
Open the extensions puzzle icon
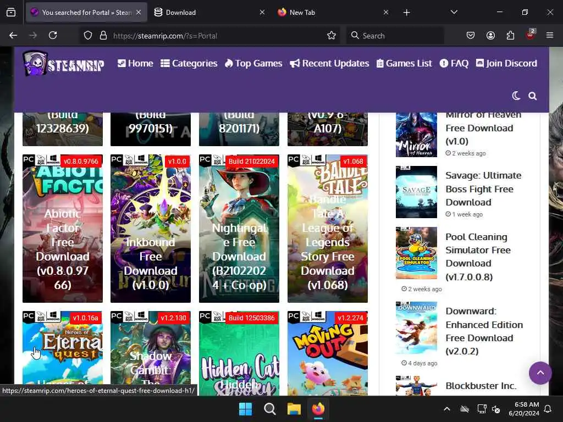510,36
